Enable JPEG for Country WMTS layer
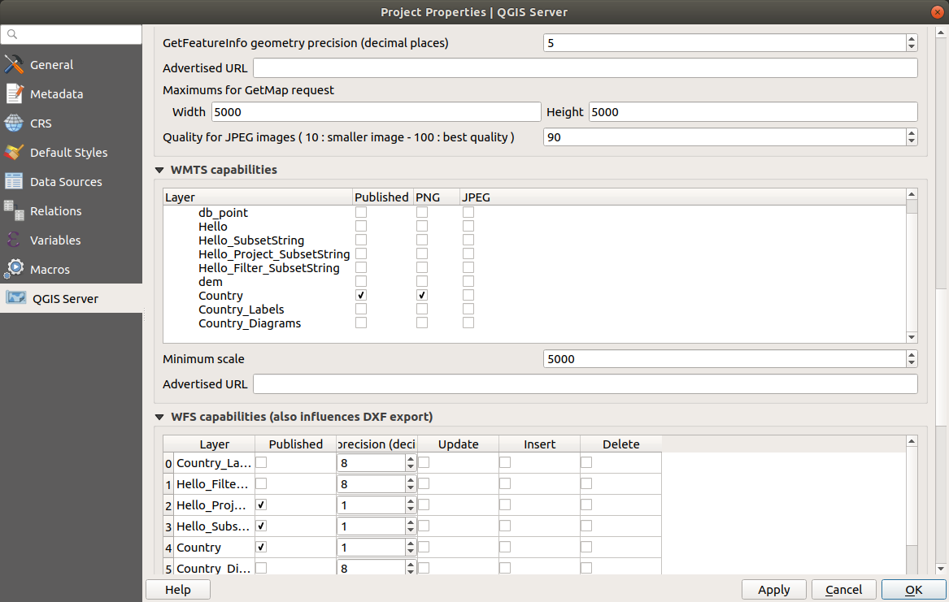949x602 pixels. coord(468,296)
